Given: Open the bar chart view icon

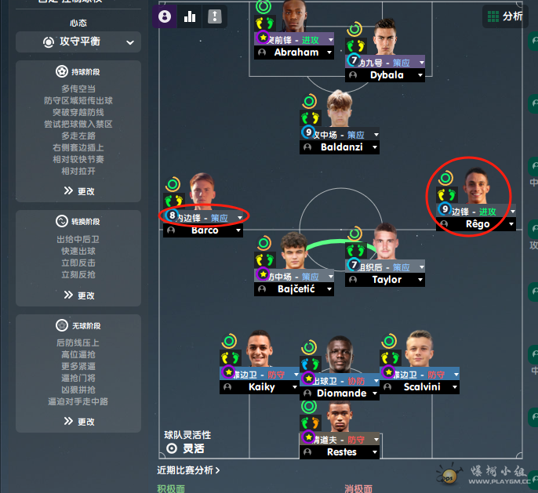Looking at the screenshot, I should [190, 16].
